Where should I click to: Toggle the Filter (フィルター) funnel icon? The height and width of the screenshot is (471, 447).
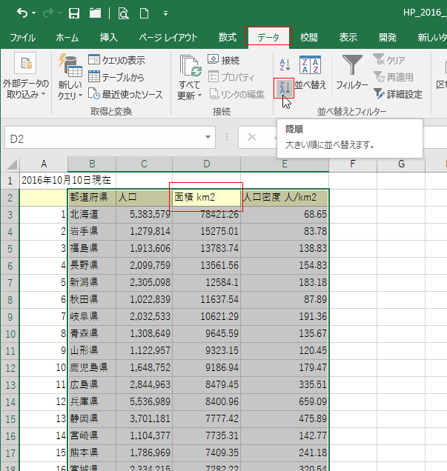tap(351, 74)
